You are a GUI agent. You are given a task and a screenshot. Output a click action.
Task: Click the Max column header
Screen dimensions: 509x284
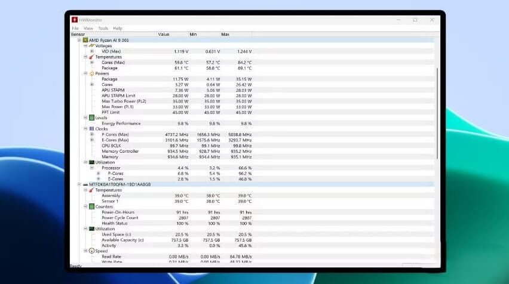[225, 34]
